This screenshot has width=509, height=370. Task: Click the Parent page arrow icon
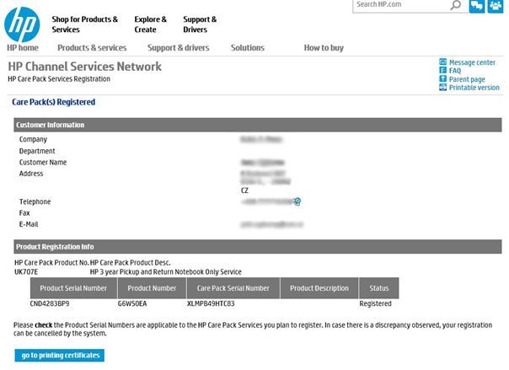click(442, 78)
